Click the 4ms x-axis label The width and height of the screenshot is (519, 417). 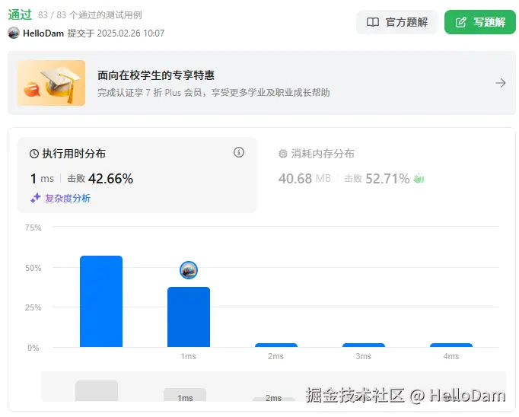point(451,356)
